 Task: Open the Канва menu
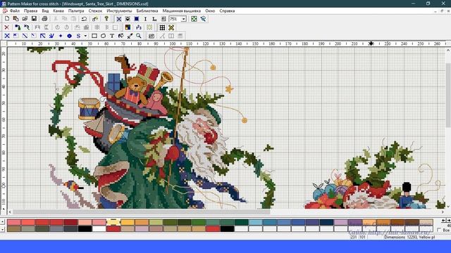pyautogui.click(x=58, y=11)
